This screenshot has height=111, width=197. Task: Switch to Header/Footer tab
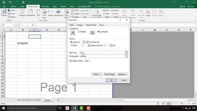(x=91, y=25)
